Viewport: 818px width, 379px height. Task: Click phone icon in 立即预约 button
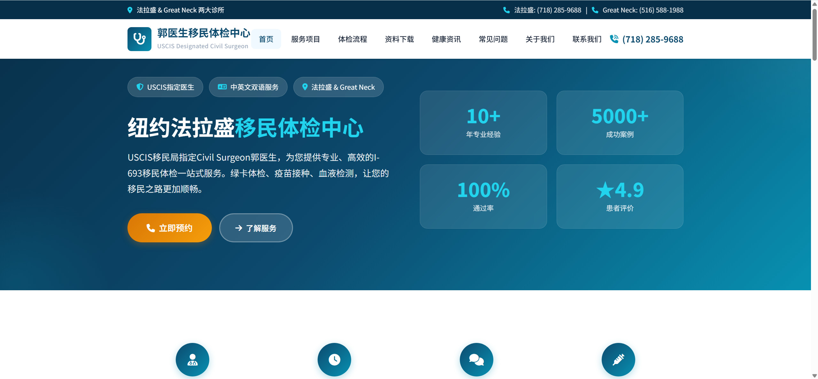[150, 228]
